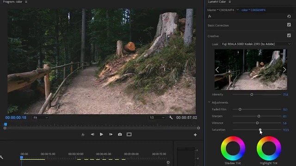Disable the Basic Correction checkbox
The image size is (296, 166).
pos(289,25)
